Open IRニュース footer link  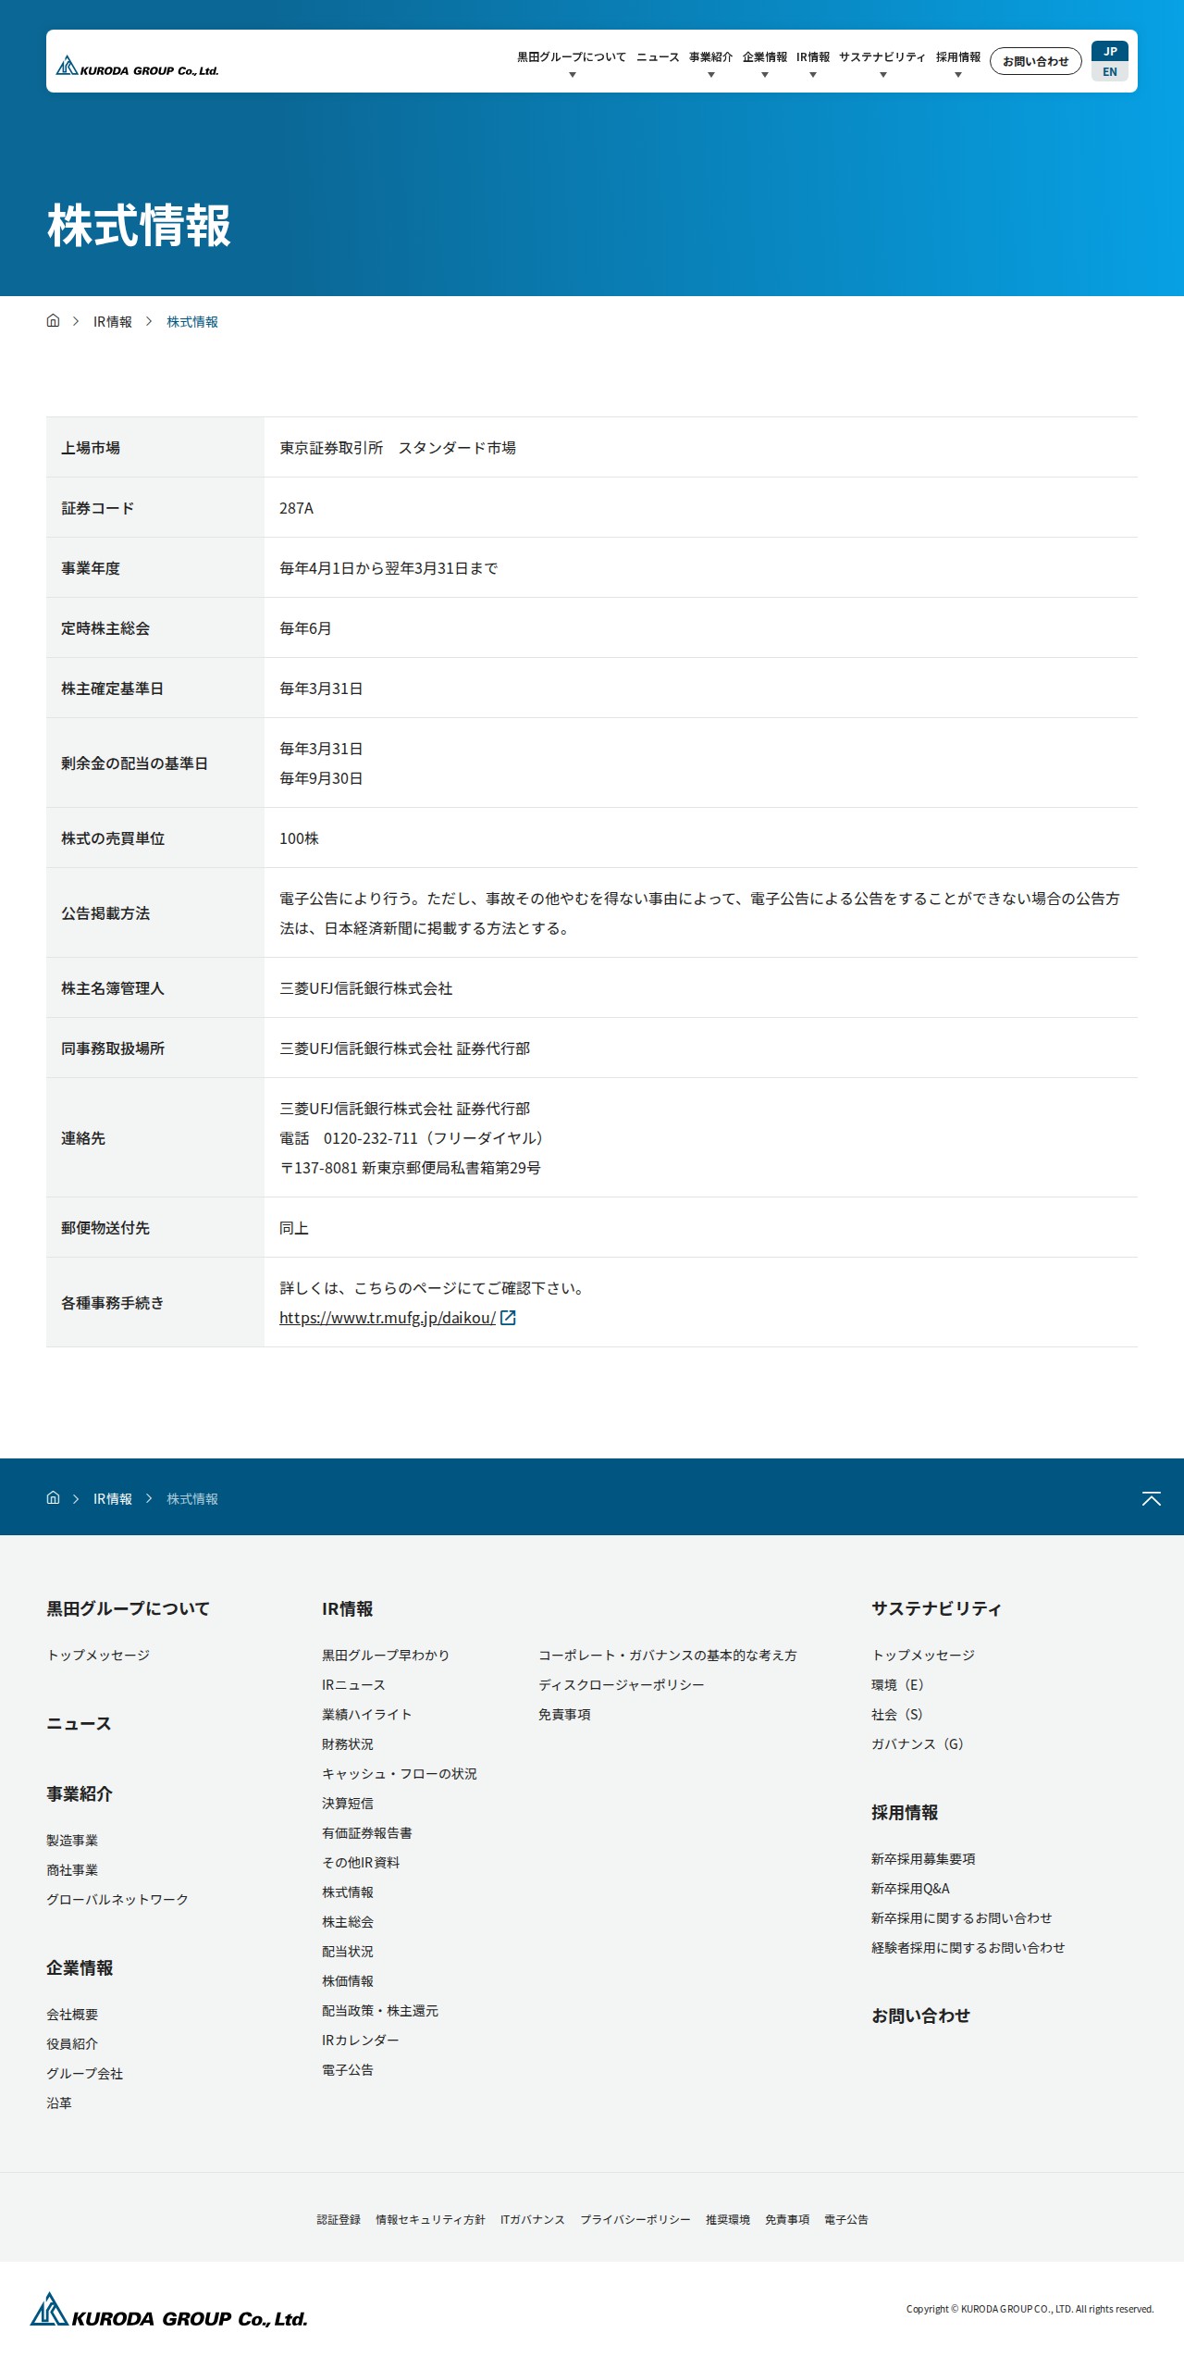pos(353,1685)
